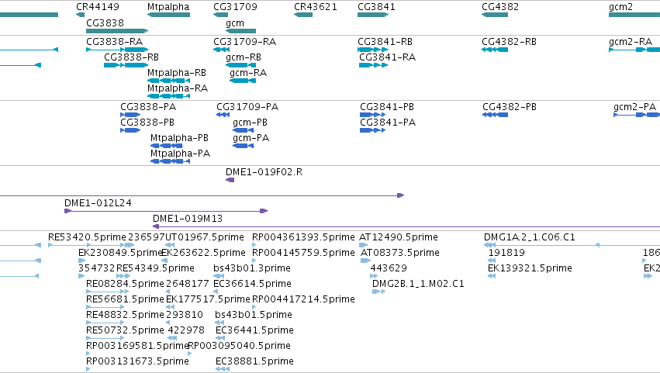Image resolution: width=660 pixels, height=373 pixels.
Task: Select the Mtpalpha-PA protein label
Action: 180,154
